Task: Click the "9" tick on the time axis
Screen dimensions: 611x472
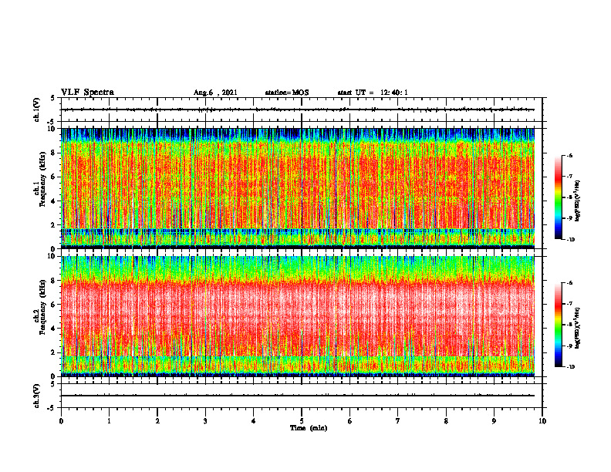Action: pos(494,421)
